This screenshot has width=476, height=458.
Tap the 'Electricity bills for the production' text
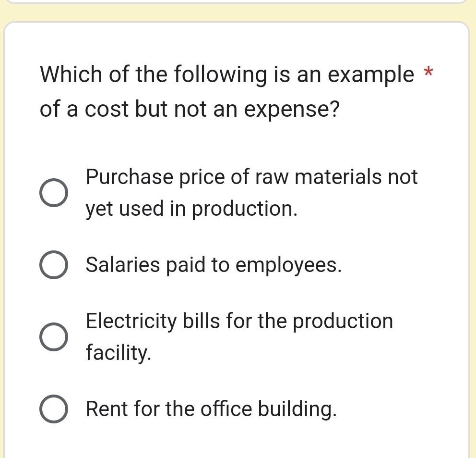[239, 321]
